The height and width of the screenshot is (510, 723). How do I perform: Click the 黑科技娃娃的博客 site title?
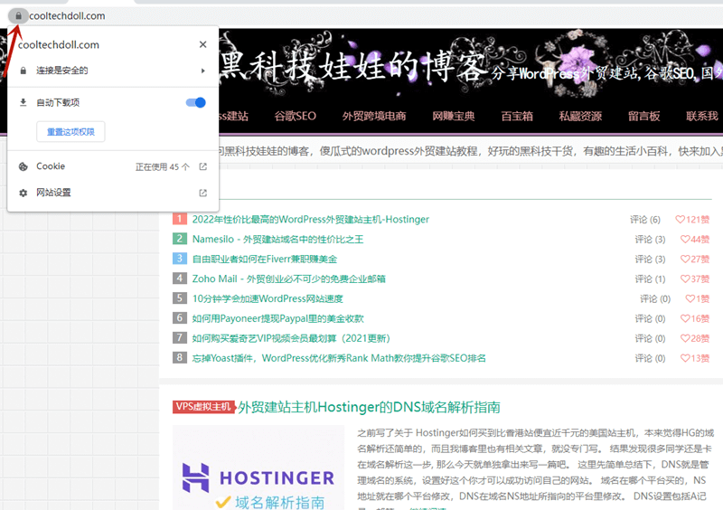coord(354,65)
